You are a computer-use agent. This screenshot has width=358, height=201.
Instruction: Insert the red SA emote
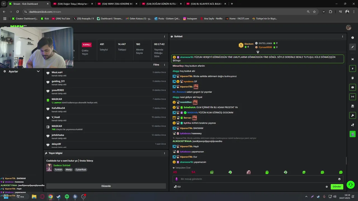point(193,172)
